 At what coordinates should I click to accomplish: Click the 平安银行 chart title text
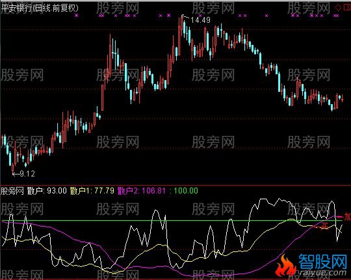tap(40, 8)
